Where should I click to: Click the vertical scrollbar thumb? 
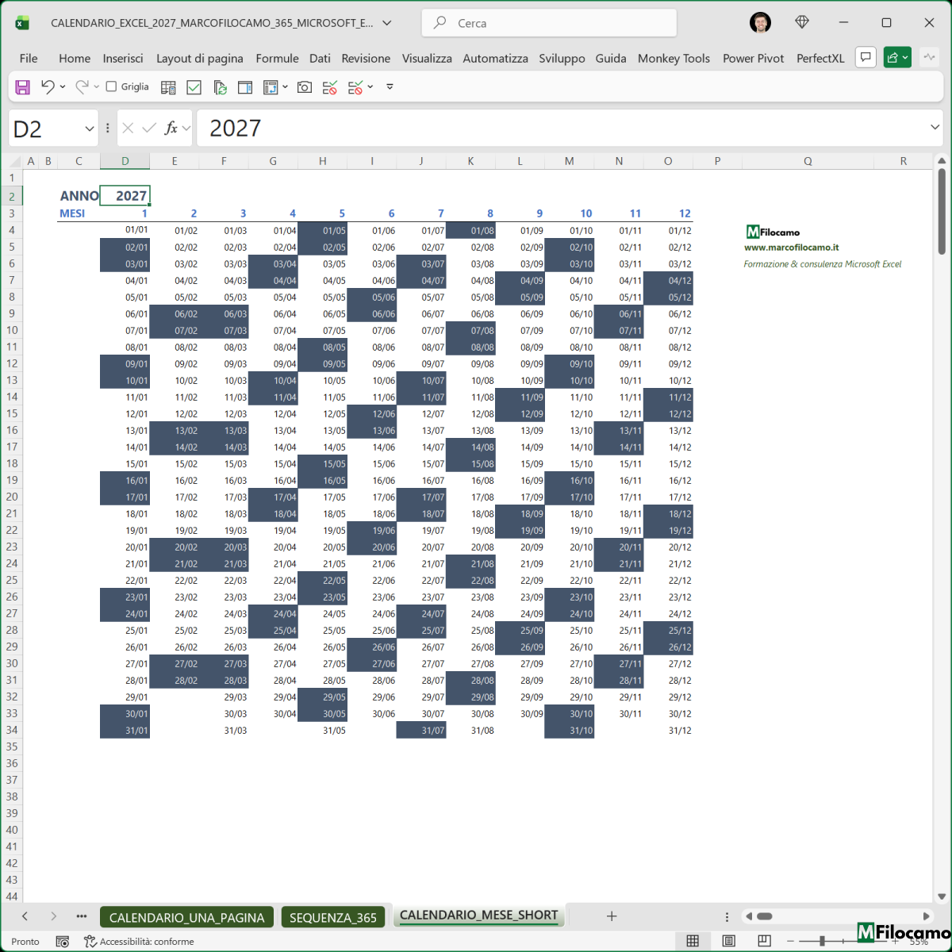tap(942, 212)
